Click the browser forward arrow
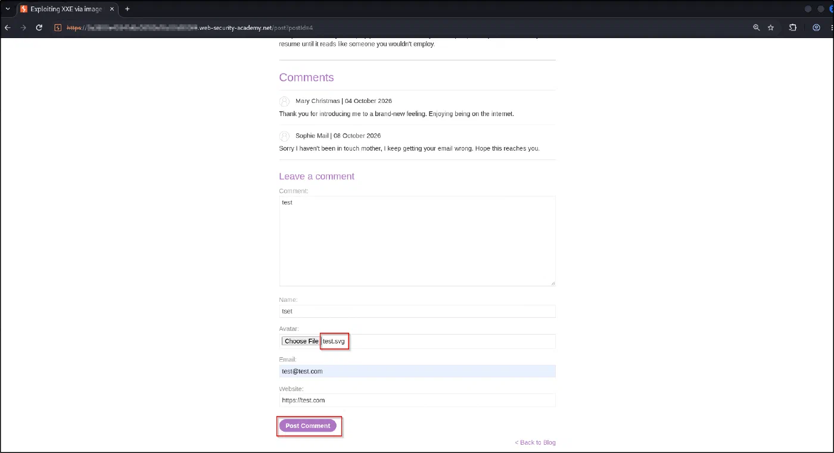 [x=23, y=27]
